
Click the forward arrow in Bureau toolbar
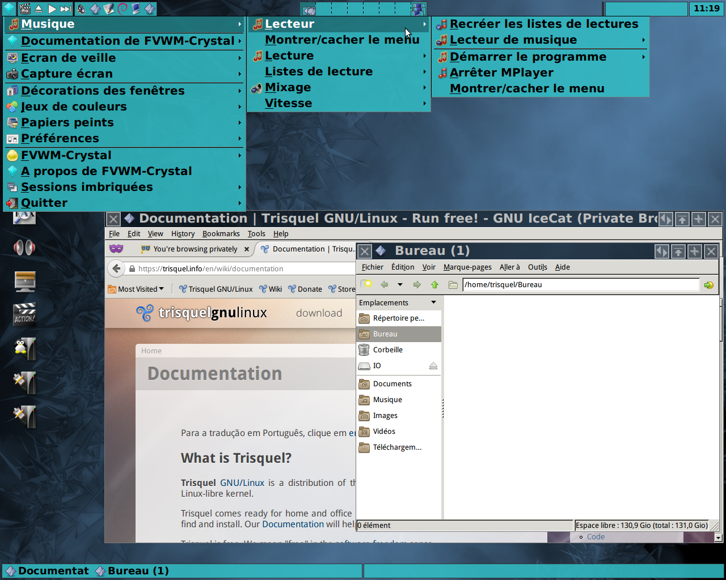417,284
